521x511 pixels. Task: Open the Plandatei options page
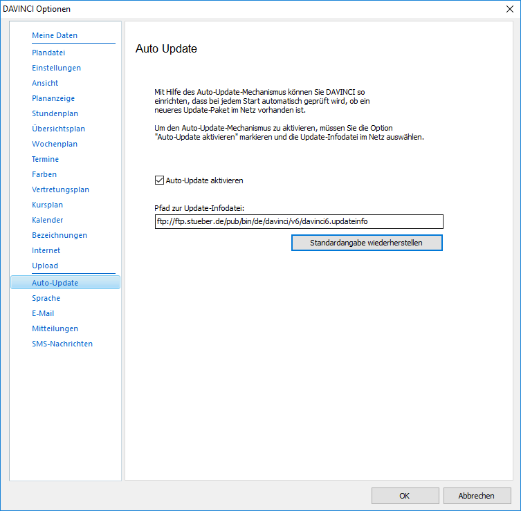48,53
